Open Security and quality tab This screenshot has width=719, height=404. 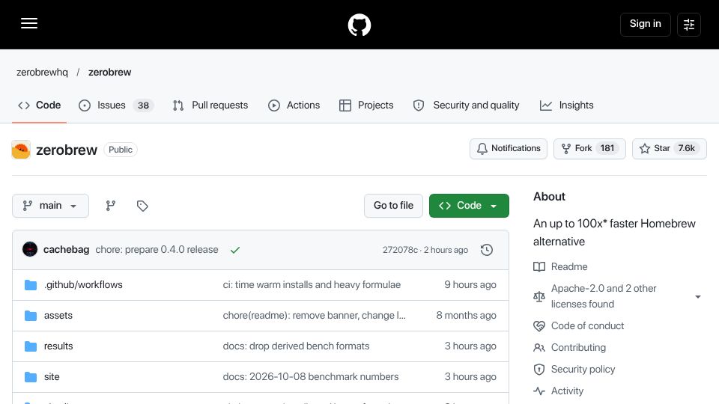click(467, 105)
